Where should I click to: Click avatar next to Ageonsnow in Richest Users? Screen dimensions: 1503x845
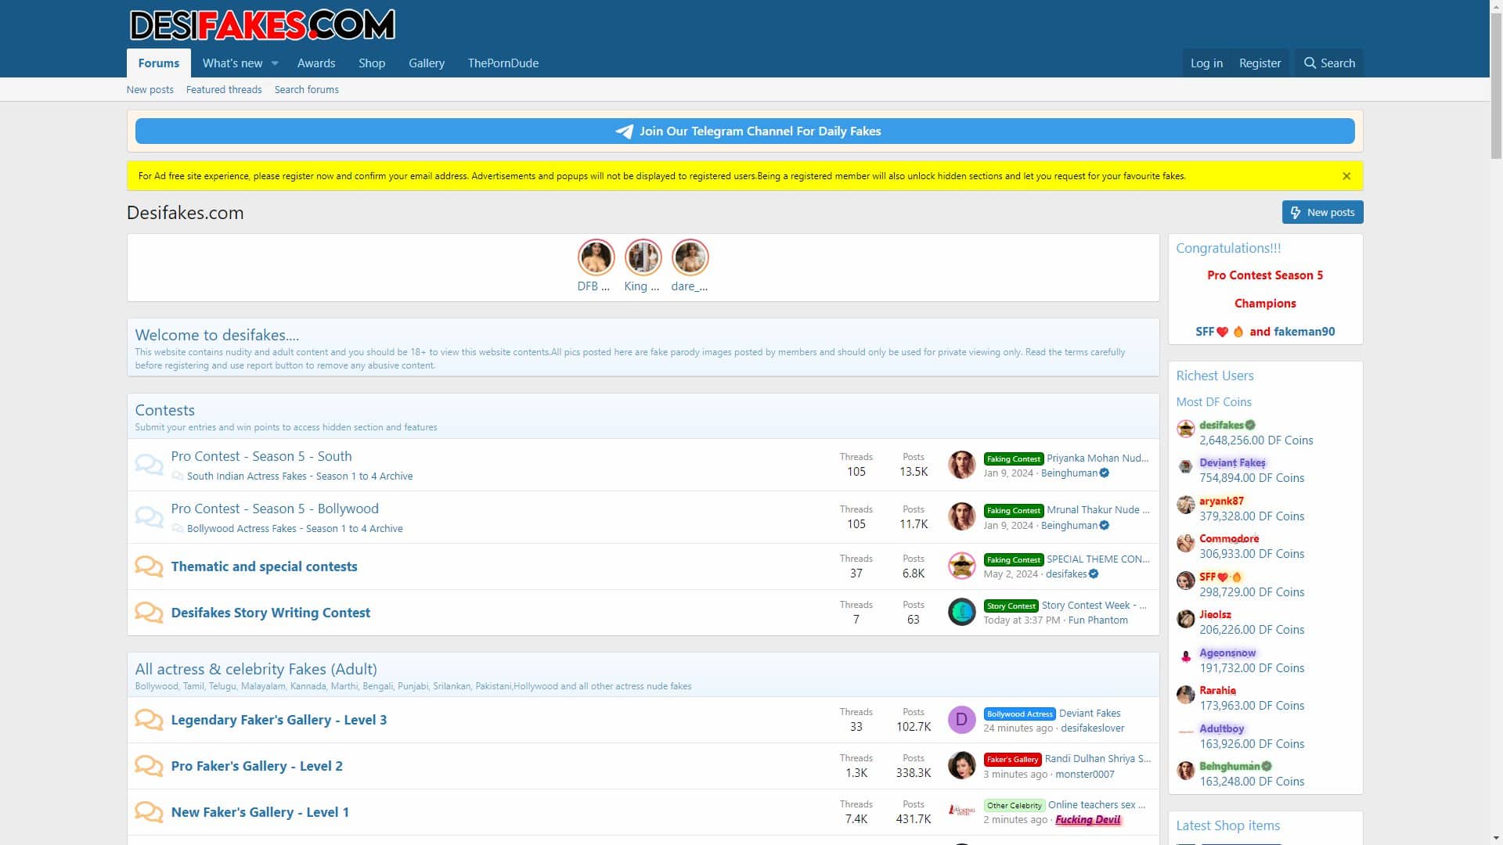click(x=1185, y=657)
